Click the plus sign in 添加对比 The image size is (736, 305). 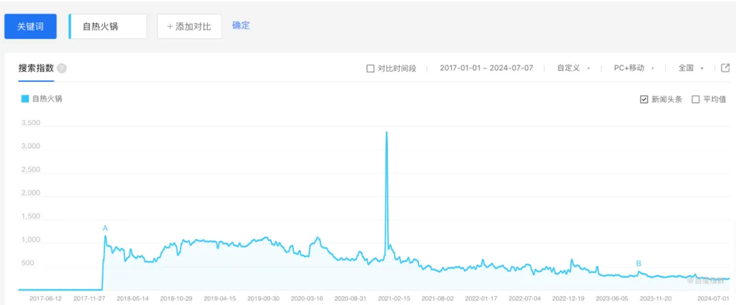(x=170, y=27)
